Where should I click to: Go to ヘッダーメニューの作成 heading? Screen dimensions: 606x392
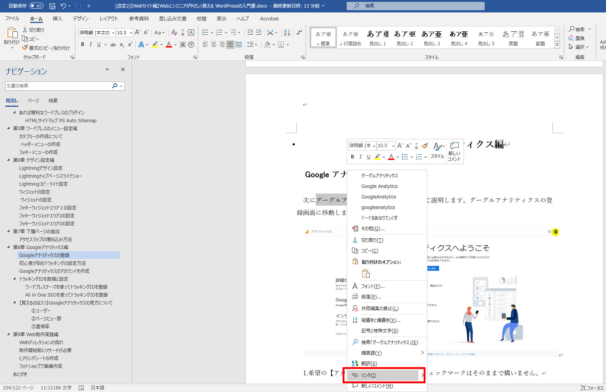coord(40,144)
